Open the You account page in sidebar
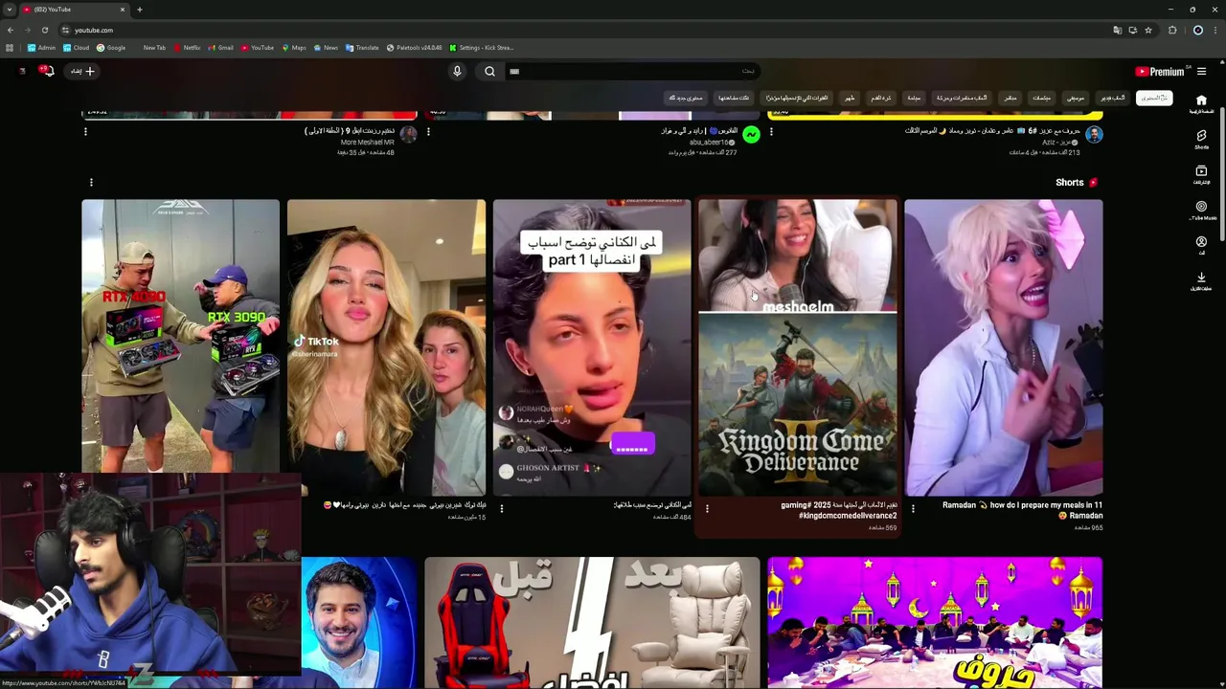Viewport: 1226px width, 689px height. pyautogui.click(x=1201, y=246)
